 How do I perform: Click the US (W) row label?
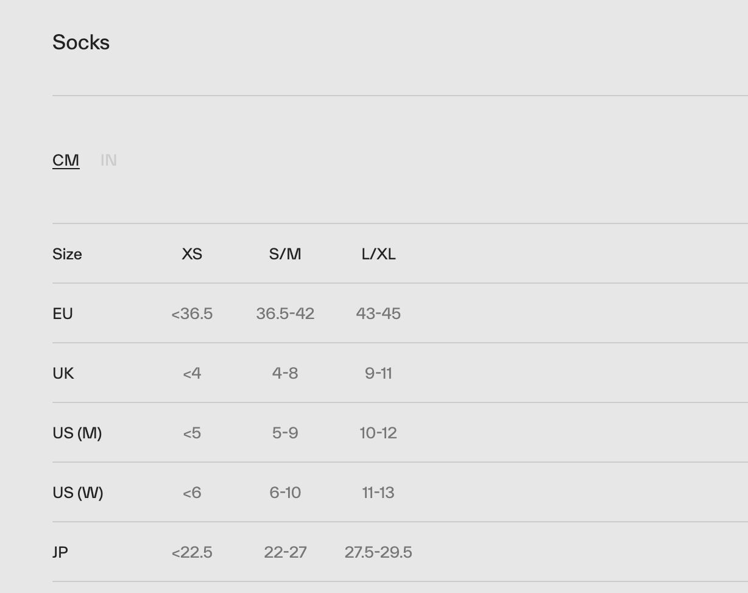click(x=78, y=493)
